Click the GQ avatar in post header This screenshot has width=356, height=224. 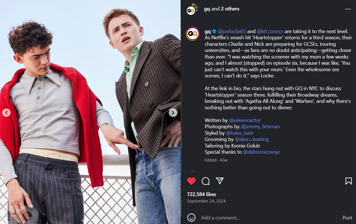(x=192, y=10)
